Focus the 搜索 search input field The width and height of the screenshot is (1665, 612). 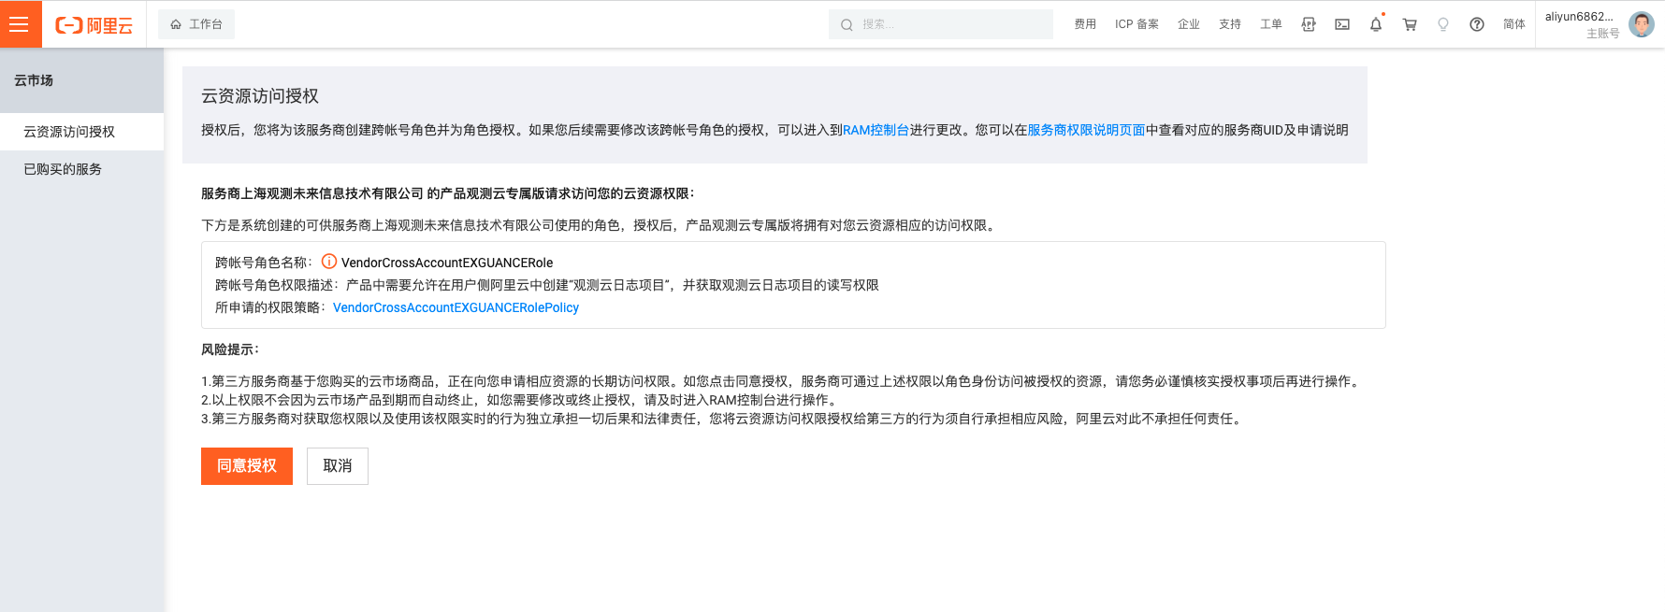coord(941,24)
